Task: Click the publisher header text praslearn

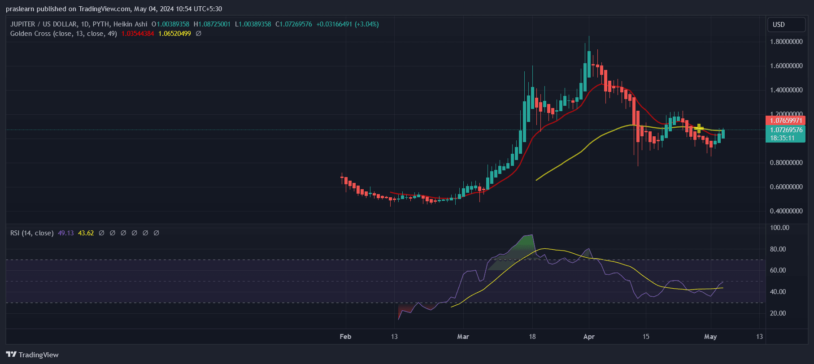Action: point(20,9)
